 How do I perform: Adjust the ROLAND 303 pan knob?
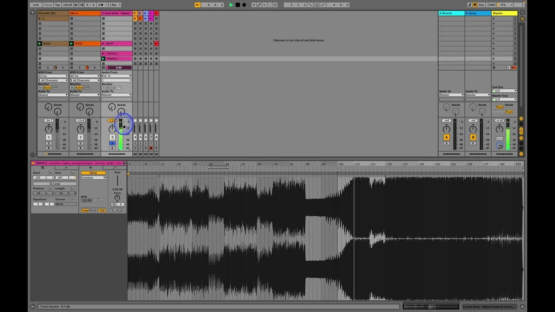(x=49, y=129)
